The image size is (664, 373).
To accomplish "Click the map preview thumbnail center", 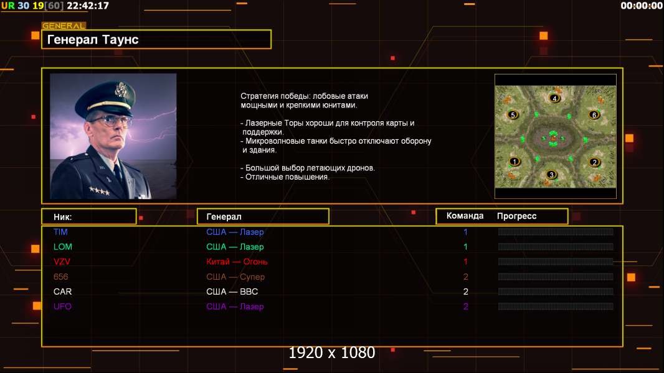I will tap(556, 136).
